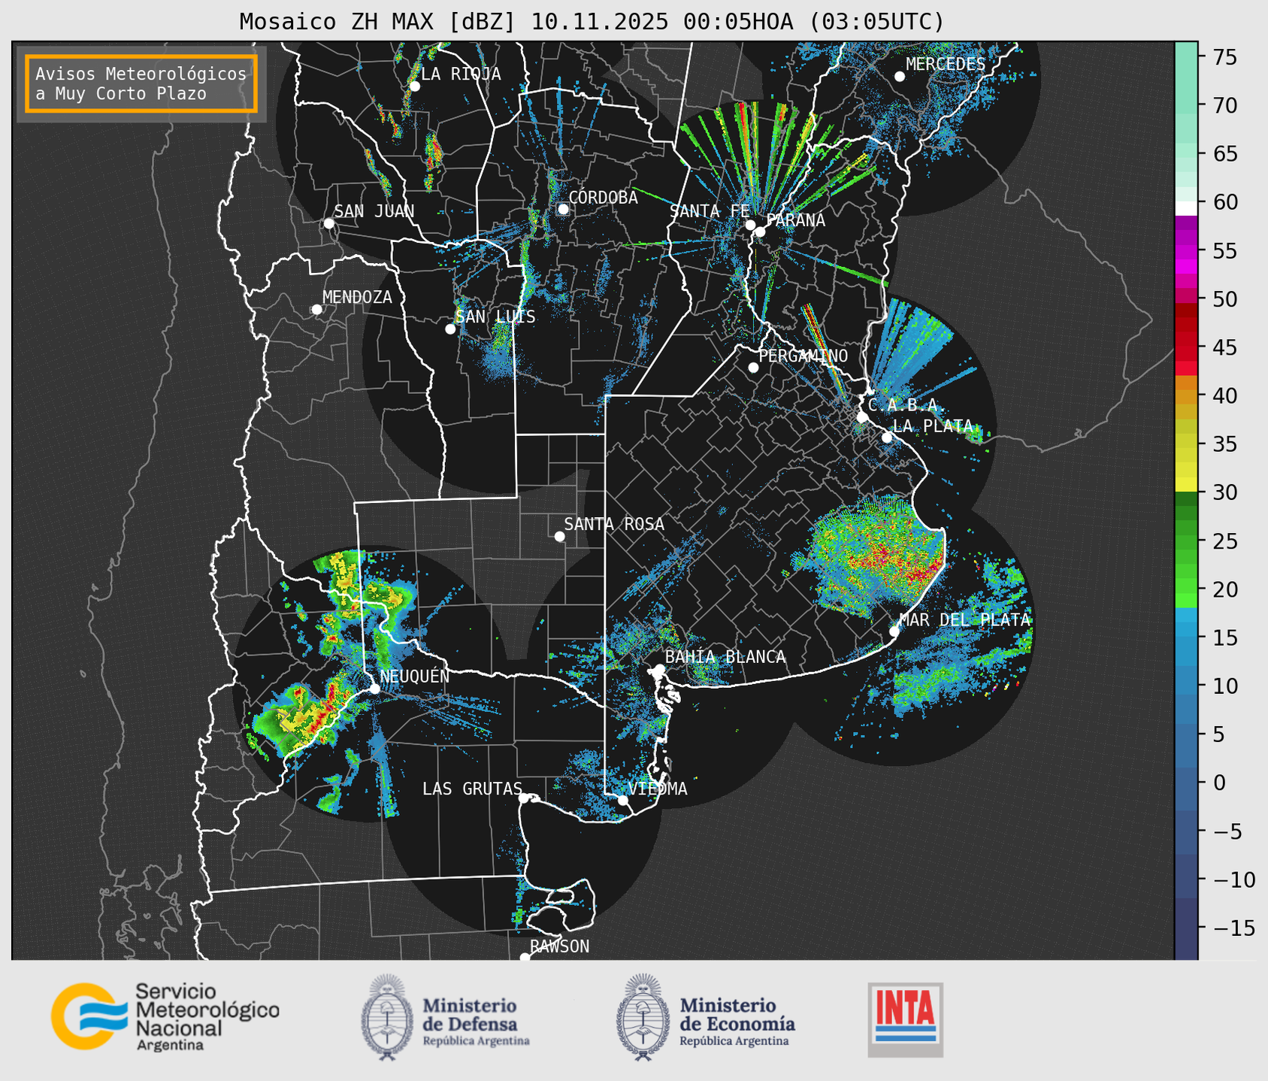This screenshot has height=1081, width=1268.
Task: Click the MAR DEL PLATA city marker dot
Action: coord(894,631)
